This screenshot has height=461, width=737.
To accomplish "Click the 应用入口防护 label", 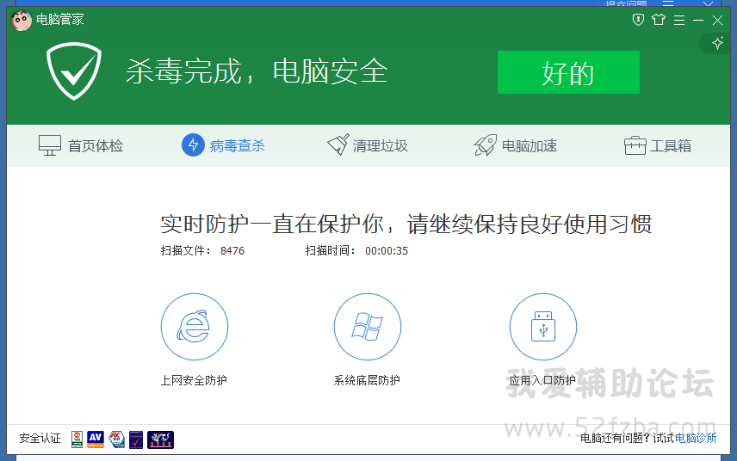I will [x=542, y=380].
